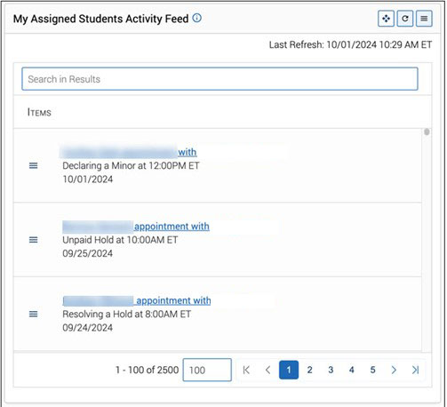Jump to last page of results
This screenshot has height=407, width=447.
point(416,370)
